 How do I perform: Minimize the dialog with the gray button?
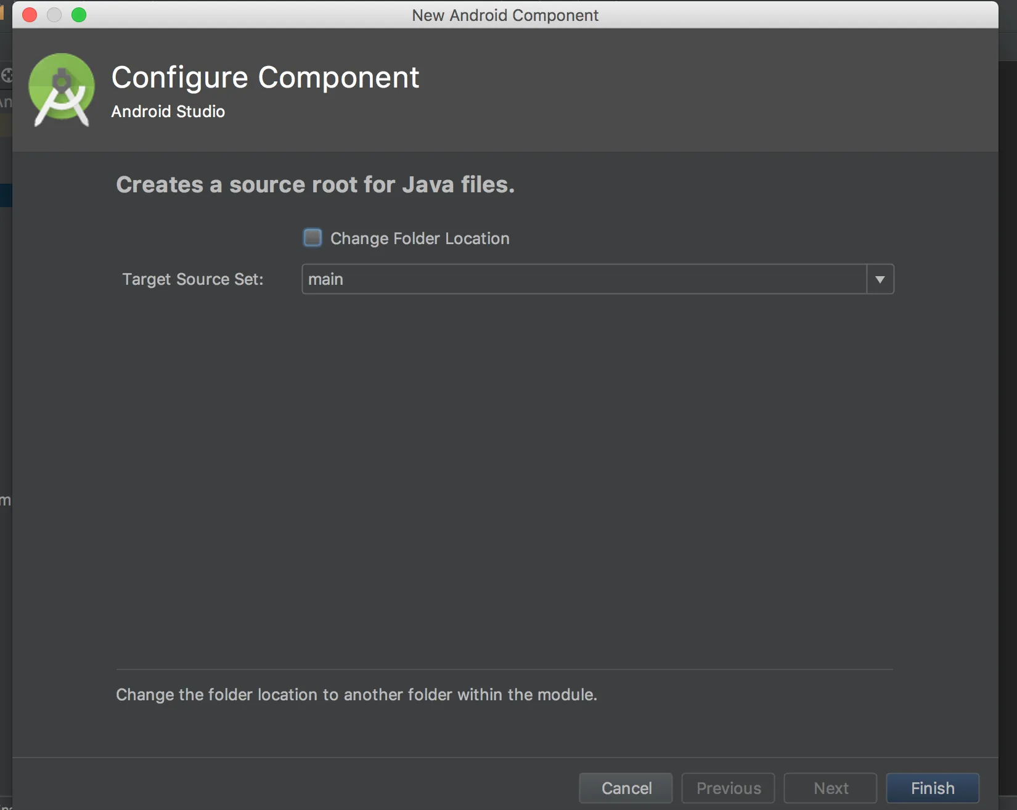54,15
